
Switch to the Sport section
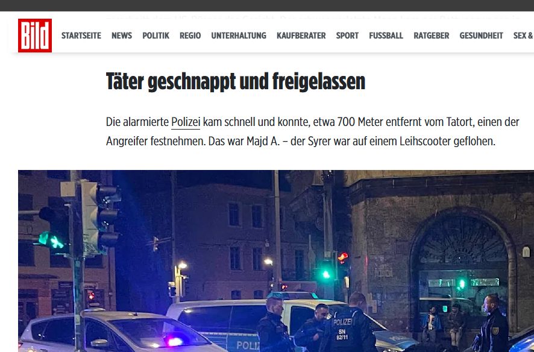point(347,36)
